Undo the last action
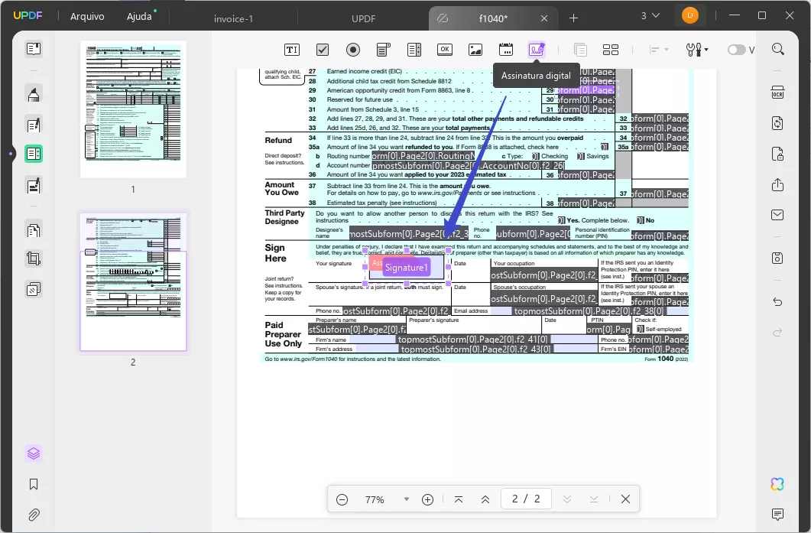811x533 pixels. [x=777, y=302]
